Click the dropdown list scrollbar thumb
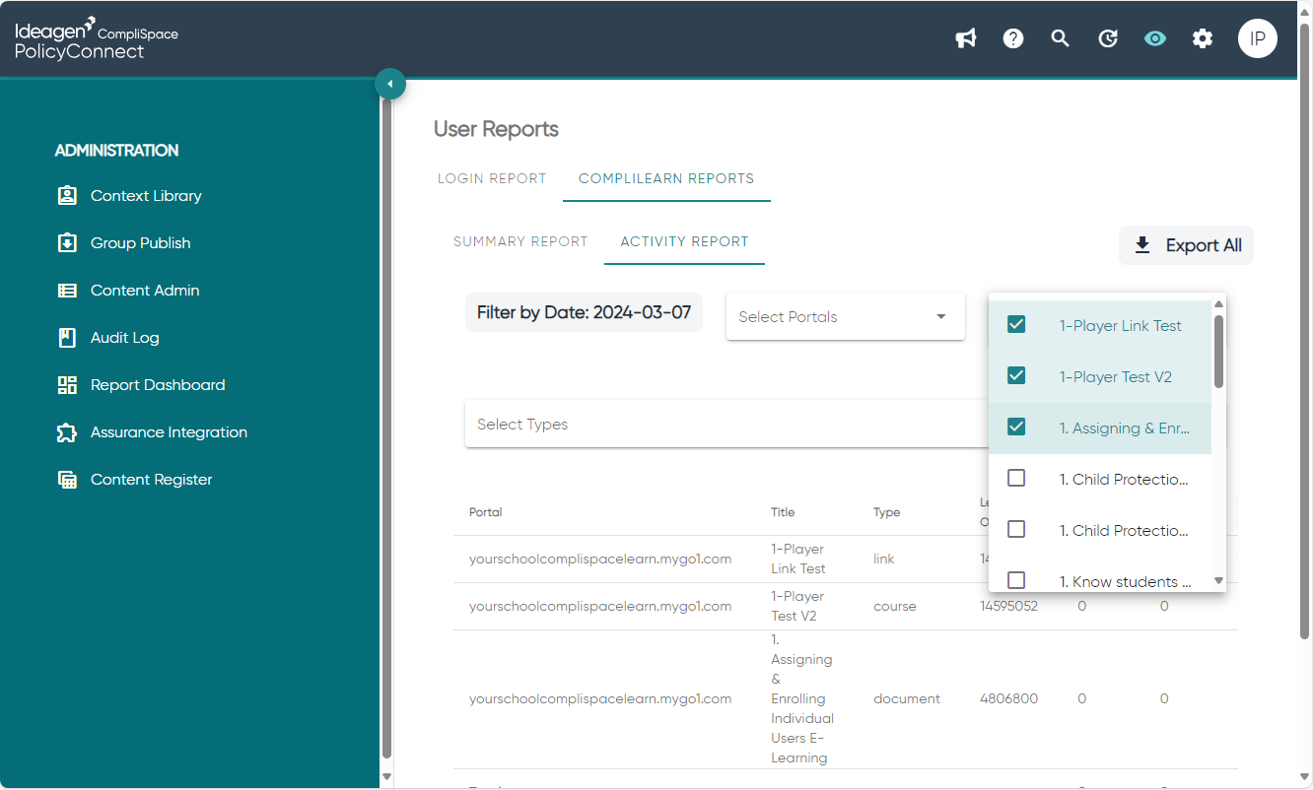This screenshot has height=790, width=1313. pyautogui.click(x=1218, y=351)
